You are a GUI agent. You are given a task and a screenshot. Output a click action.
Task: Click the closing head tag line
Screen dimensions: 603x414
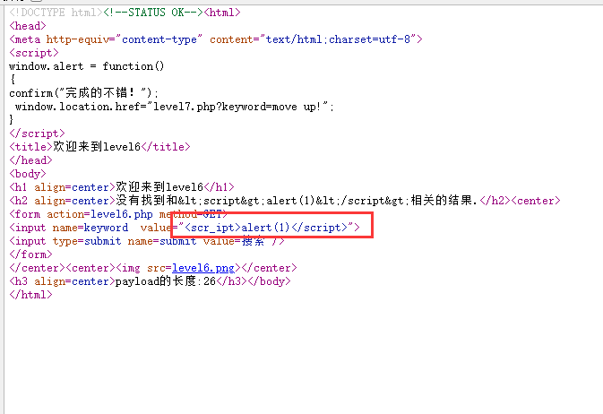coord(30,160)
